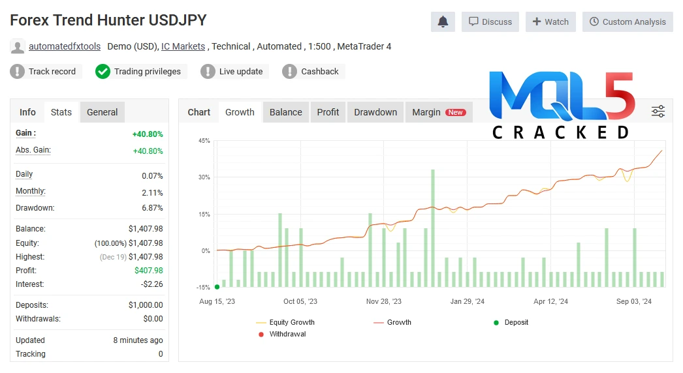Select the Growth chart tab
This screenshot has width=683, height=373.
240,112
